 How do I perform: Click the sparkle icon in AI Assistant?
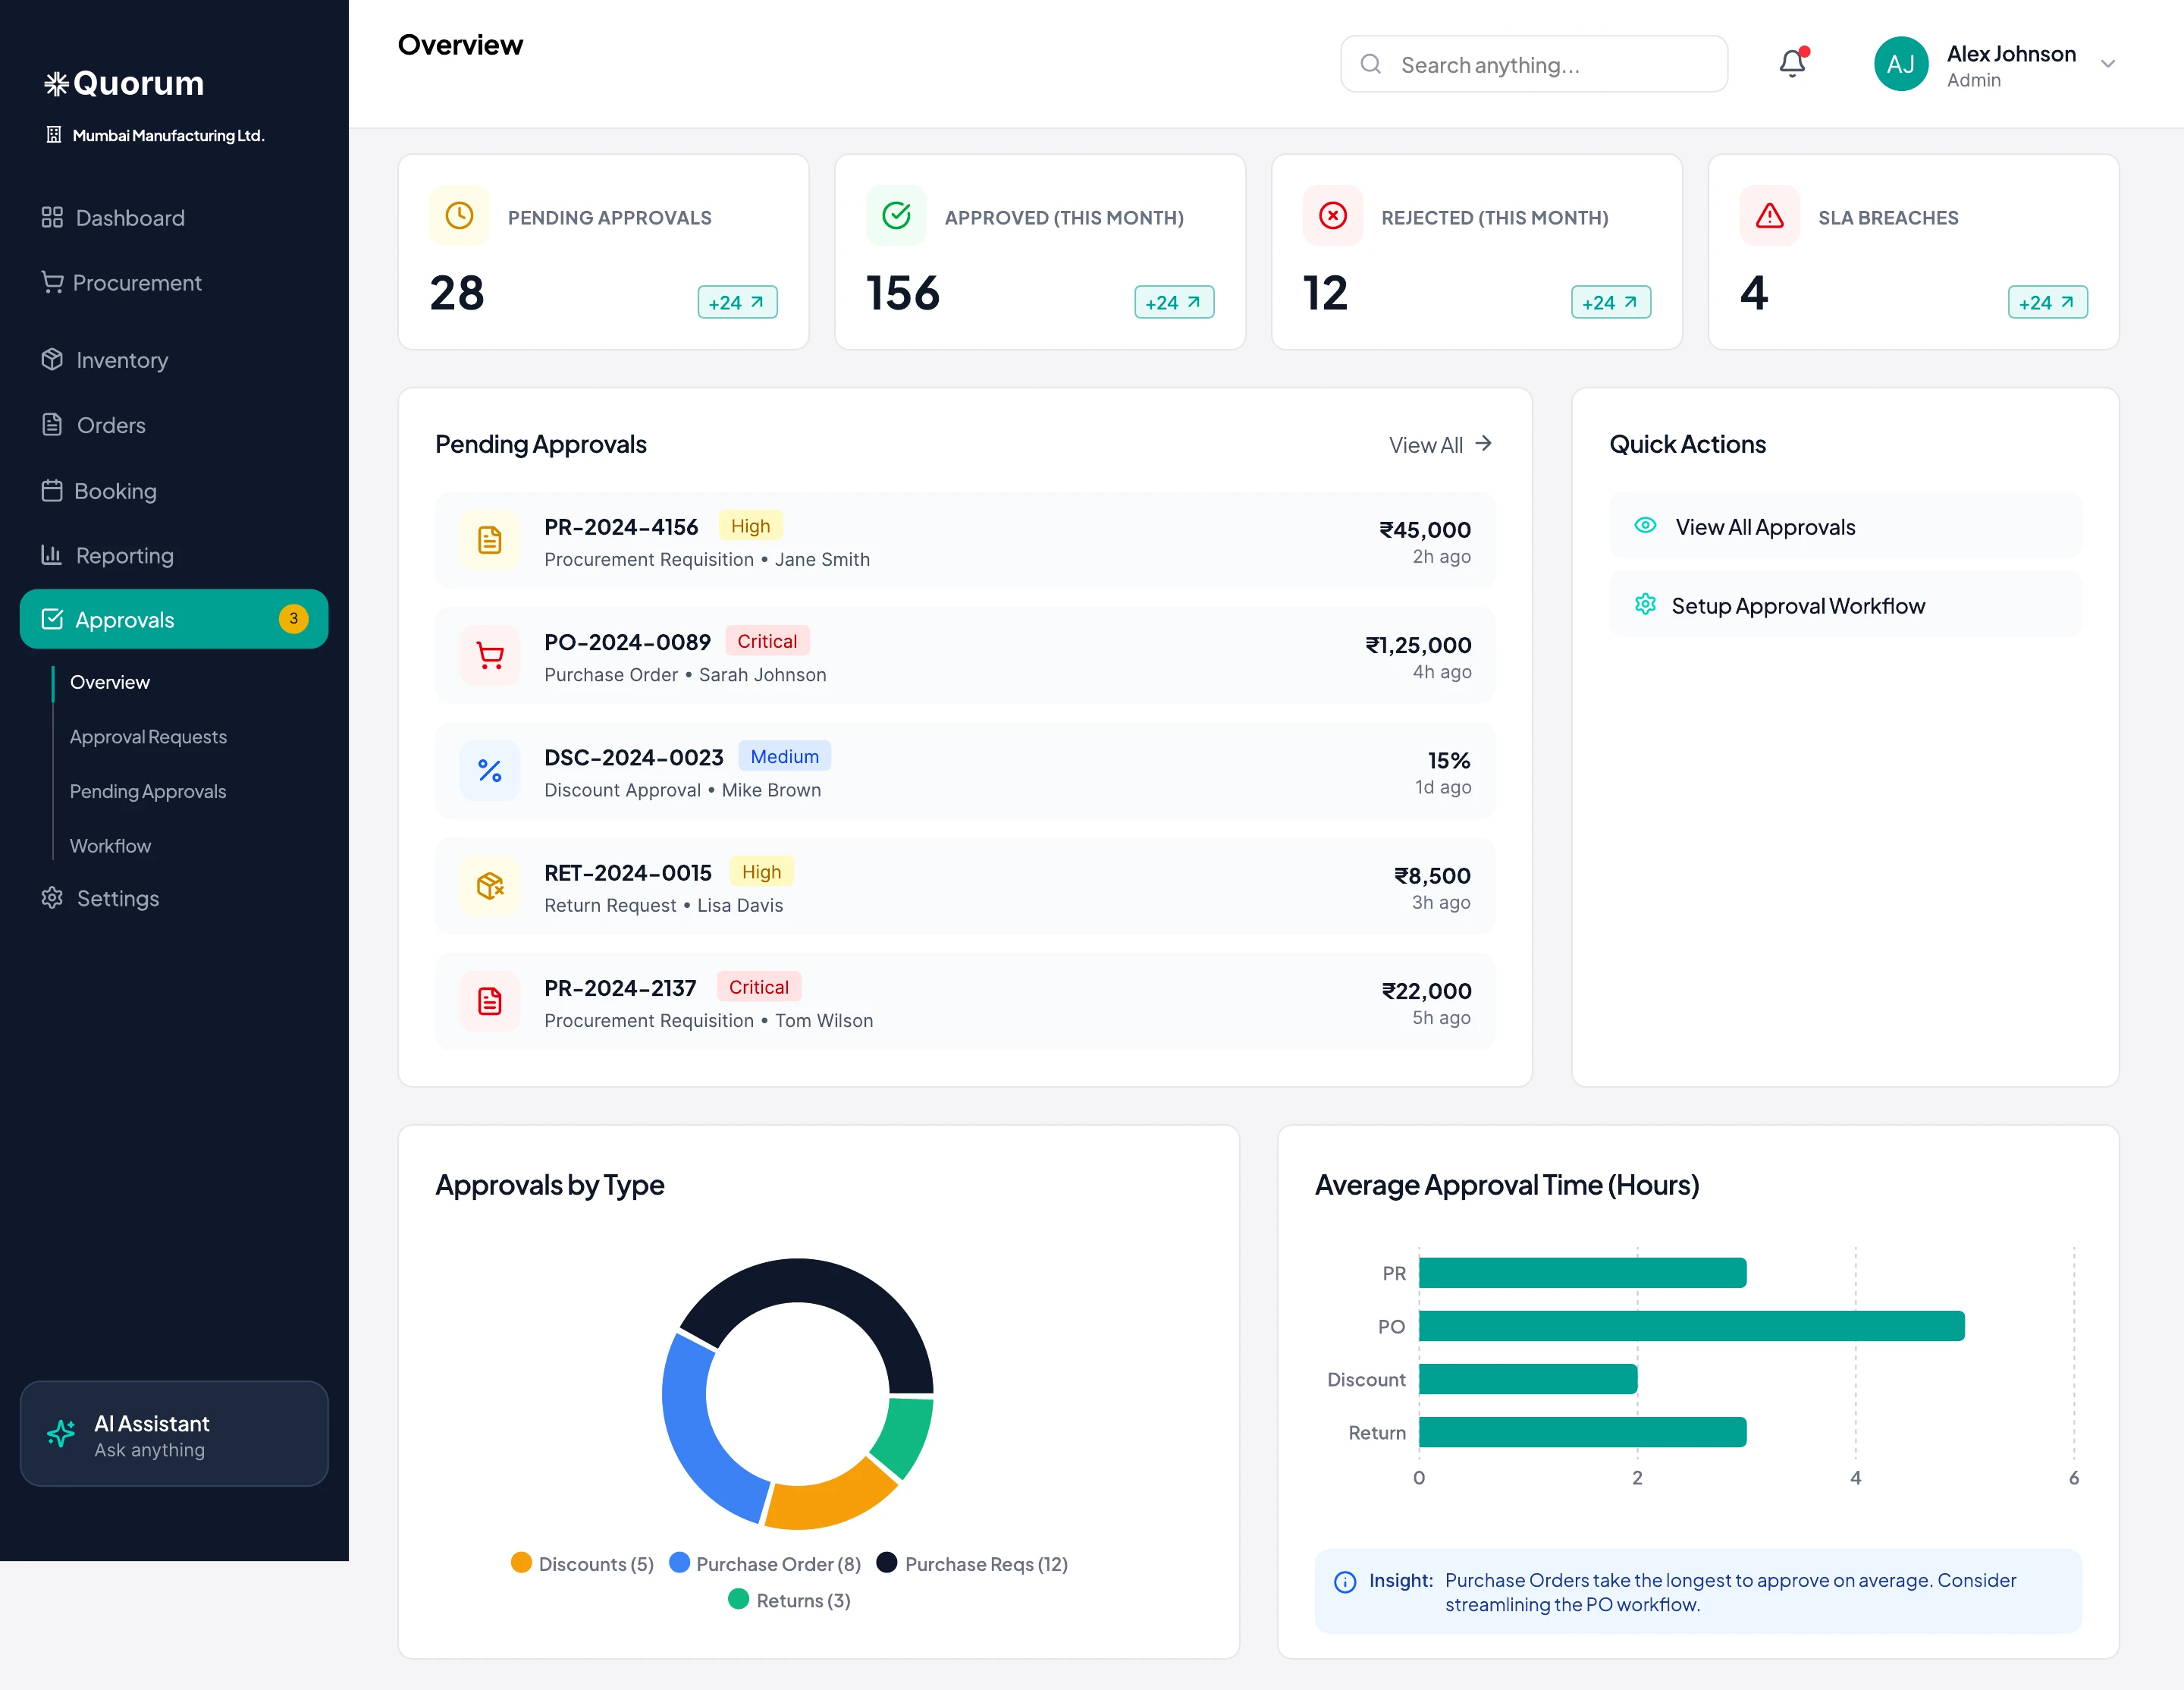coord(61,1434)
